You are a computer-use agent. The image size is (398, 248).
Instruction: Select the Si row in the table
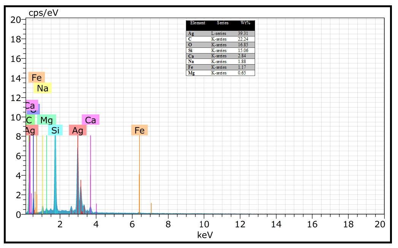click(220, 51)
